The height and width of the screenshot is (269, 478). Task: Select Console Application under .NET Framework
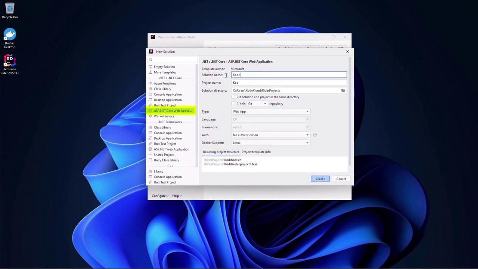(168, 133)
